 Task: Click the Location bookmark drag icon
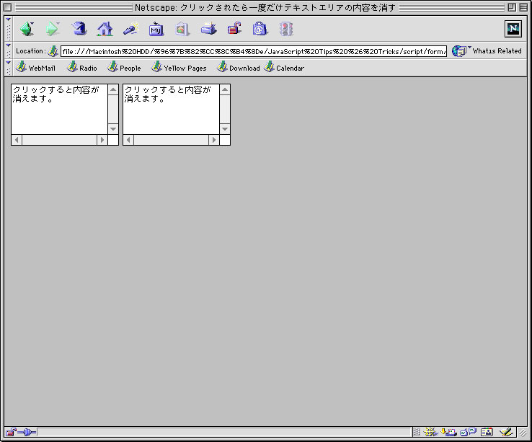[53, 51]
